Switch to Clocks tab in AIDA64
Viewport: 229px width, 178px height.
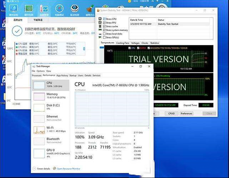tap(145, 43)
